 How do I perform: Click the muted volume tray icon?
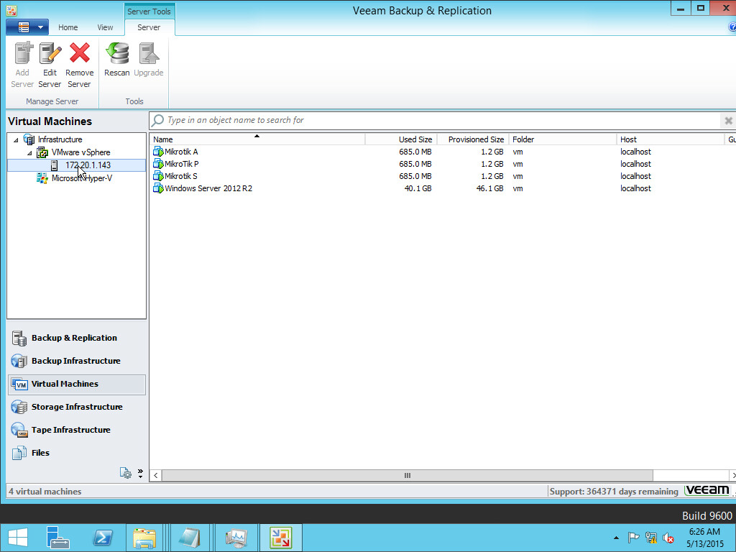[668, 538]
